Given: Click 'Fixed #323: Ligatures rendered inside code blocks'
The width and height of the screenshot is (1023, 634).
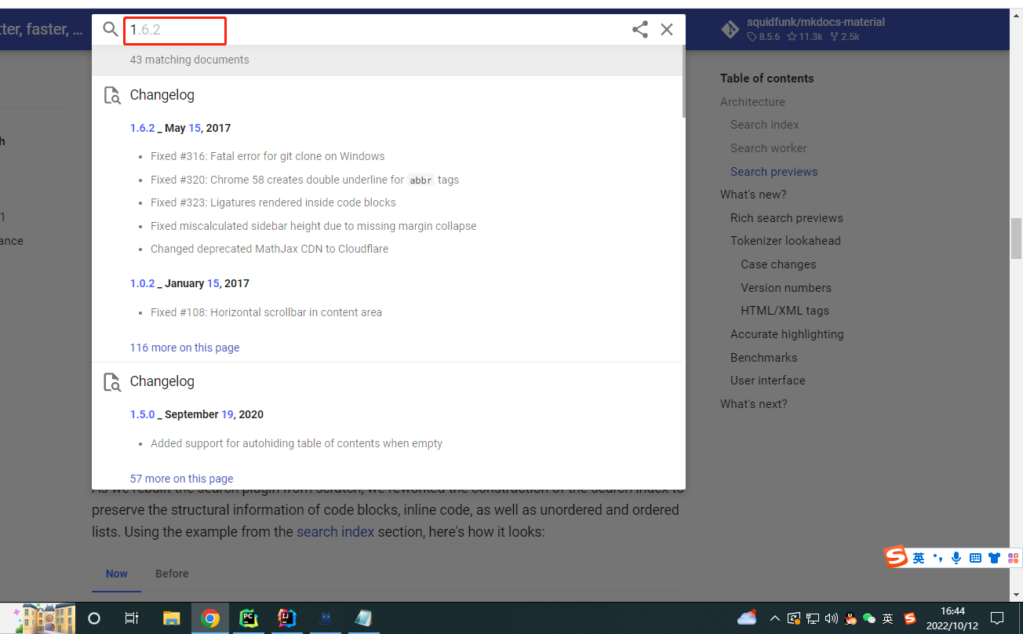Looking at the screenshot, I should tap(273, 202).
